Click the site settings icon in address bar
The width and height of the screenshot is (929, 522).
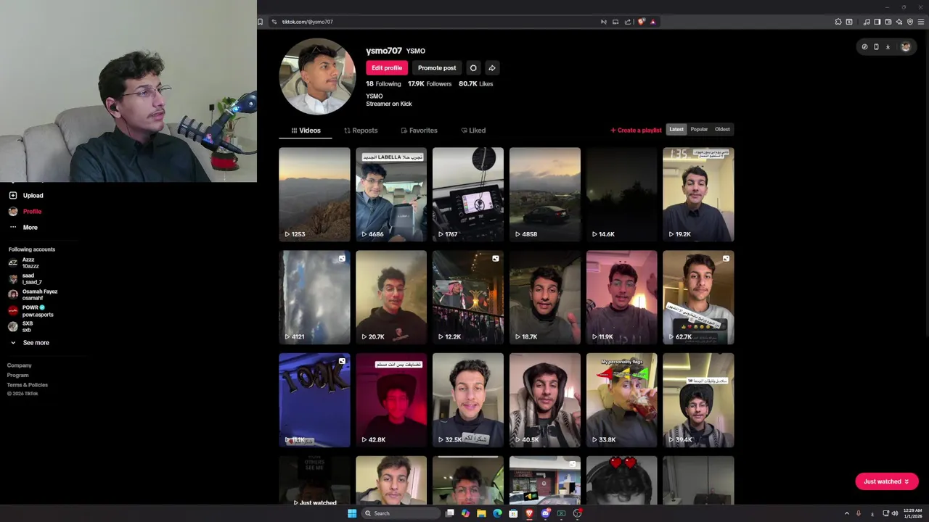pos(274,22)
